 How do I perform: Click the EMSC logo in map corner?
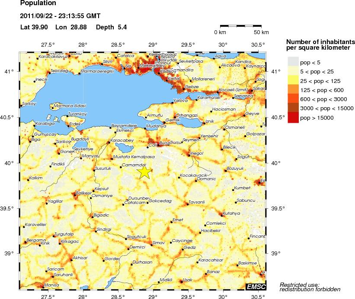click(256, 286)
